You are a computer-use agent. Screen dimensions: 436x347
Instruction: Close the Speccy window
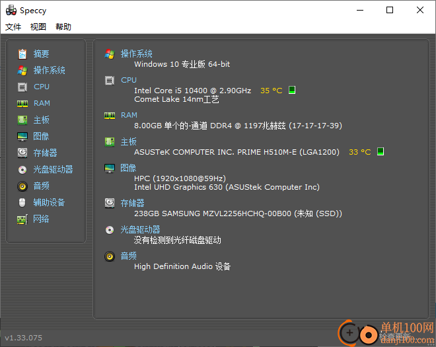(420, 11)
